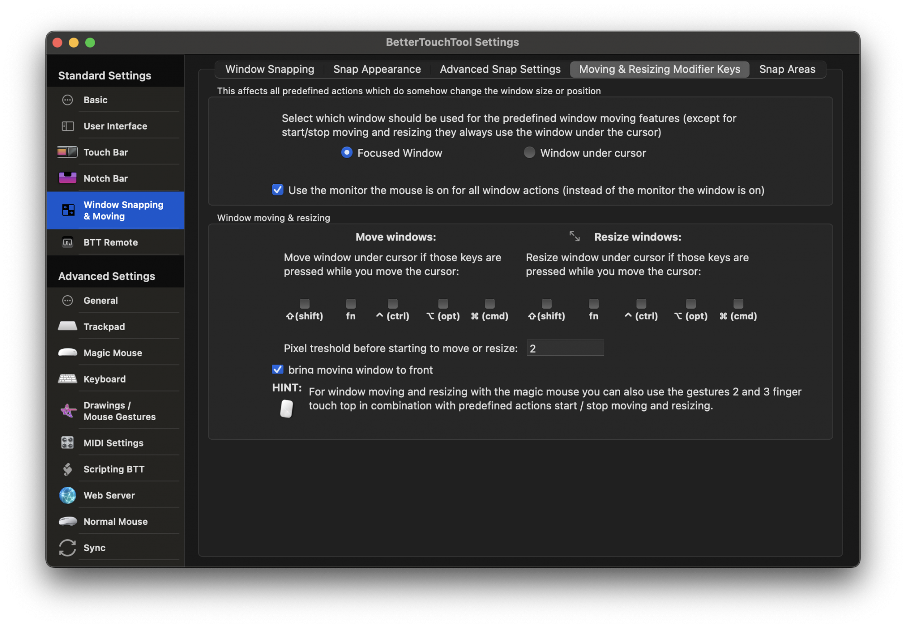The image size is (906, 628).
Task: Click the pixel threshold input field
Action: pos(565,348)
